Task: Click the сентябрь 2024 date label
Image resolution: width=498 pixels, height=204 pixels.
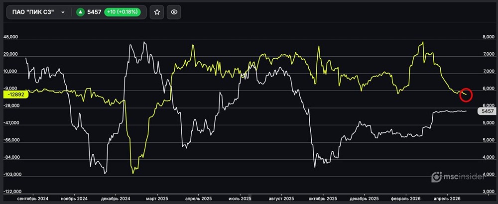Action: 34,199
